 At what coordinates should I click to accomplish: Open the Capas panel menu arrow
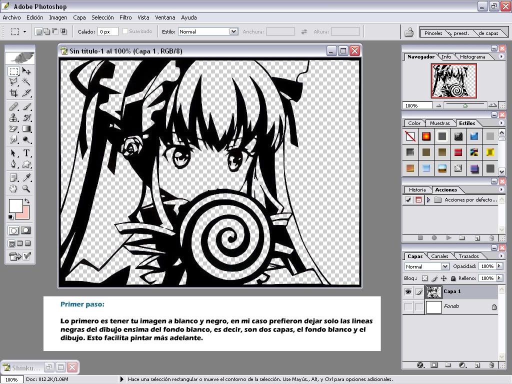[501, 256]
